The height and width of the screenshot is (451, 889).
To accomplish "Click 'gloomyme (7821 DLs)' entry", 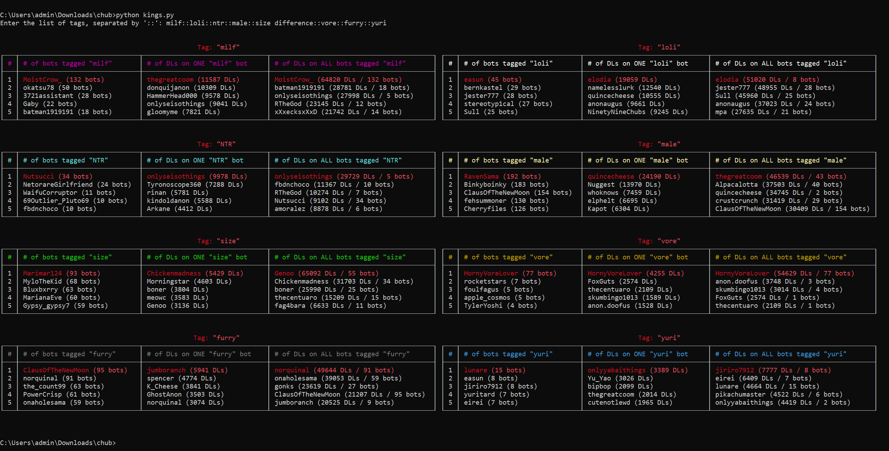I will pyautogui.click(x=183, y=112).
